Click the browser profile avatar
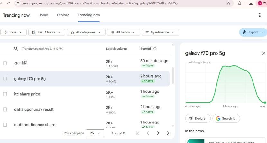Screen dimensions: 267x143 [260, 3]
